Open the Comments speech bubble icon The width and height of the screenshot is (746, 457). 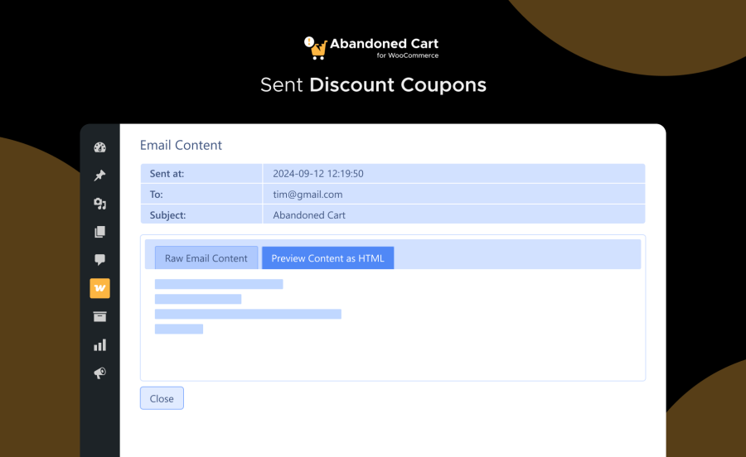[x=99, y=260]
